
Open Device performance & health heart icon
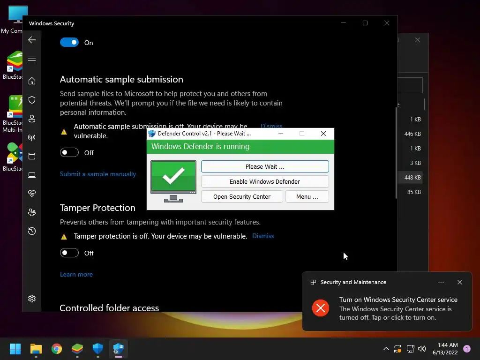pyautogui.click(x=32, y=194)
